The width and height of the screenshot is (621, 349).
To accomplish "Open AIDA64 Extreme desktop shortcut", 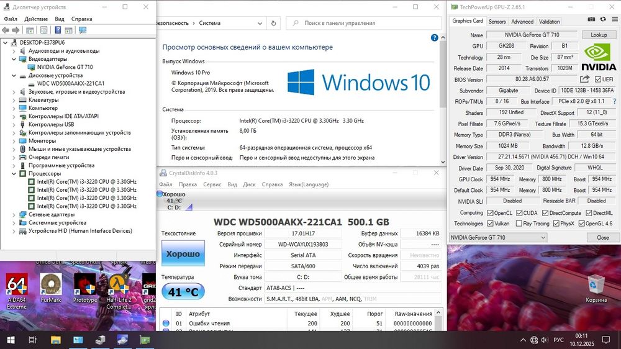I will tap(16, 292).
